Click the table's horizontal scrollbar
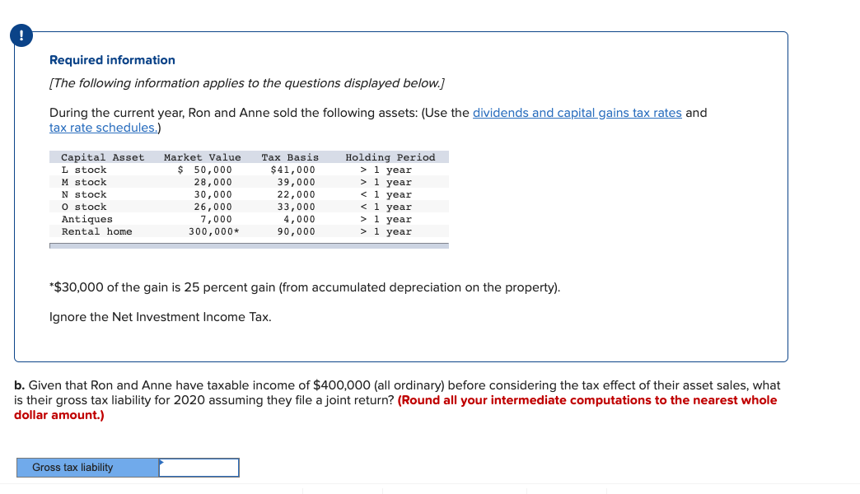Screen dimensions: 860x494 [249, 245]
